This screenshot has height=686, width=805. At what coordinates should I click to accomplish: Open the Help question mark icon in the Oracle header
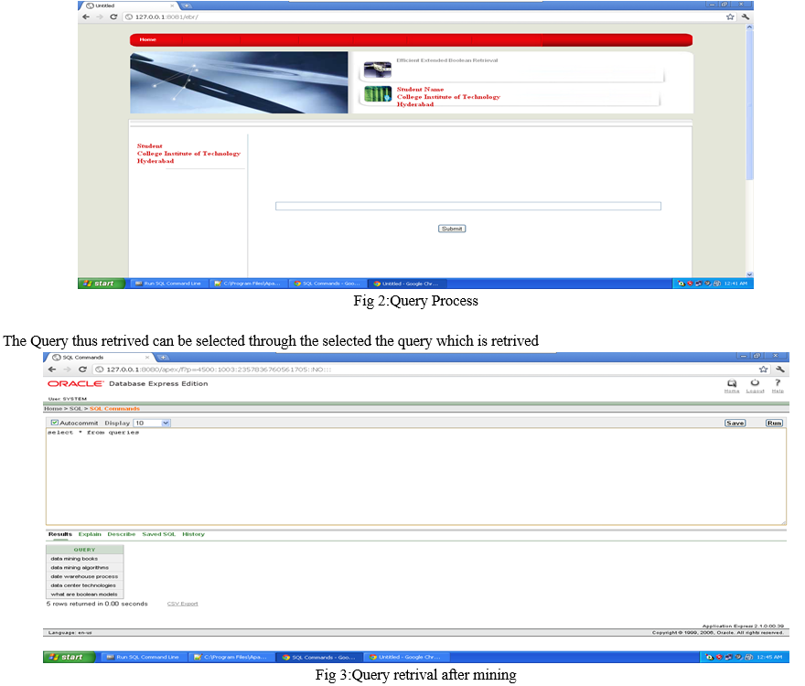(x=778, y=385)
